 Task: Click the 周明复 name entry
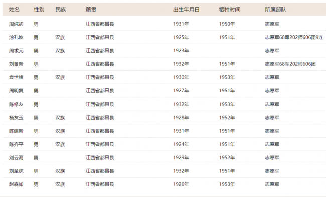click(x=16, y=91)
